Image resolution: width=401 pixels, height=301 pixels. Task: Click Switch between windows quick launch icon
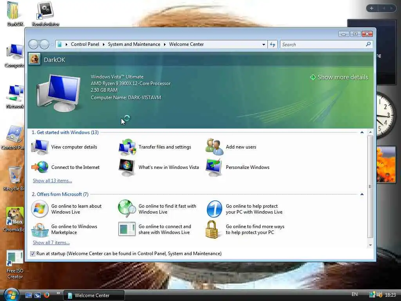(38, 295)
